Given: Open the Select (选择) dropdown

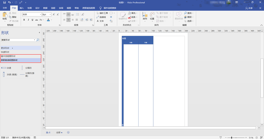Looking at the screenshot, I should 189,21.
